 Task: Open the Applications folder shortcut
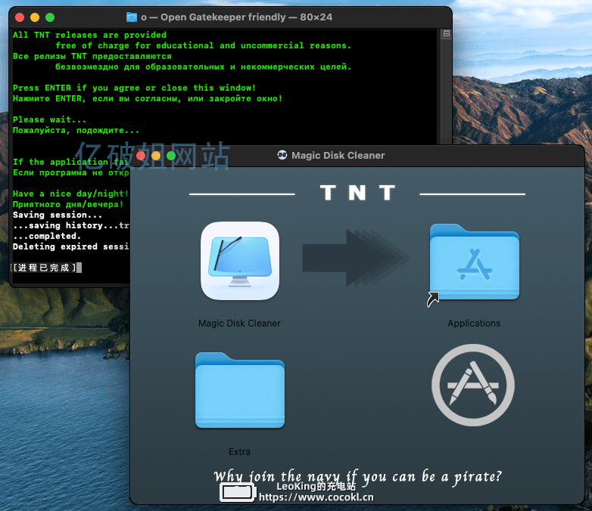(474, 262)
